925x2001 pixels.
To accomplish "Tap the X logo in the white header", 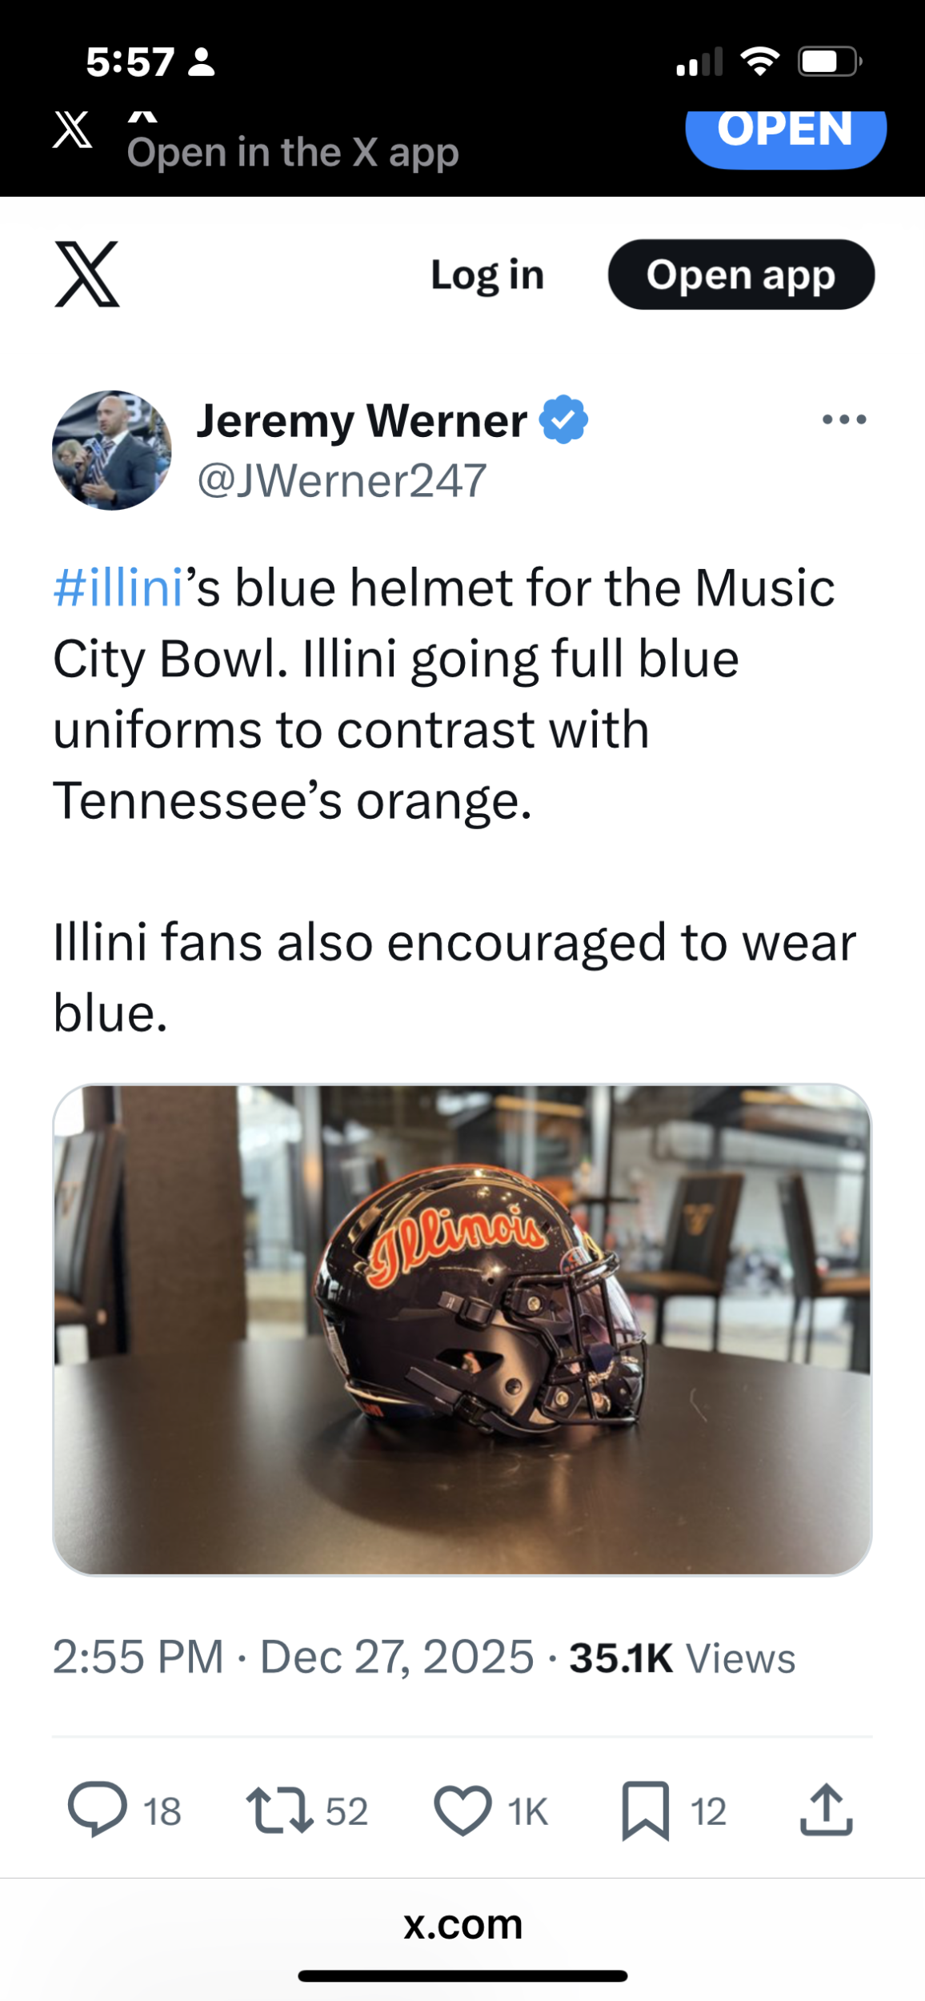I will click(x=87, y=274).
